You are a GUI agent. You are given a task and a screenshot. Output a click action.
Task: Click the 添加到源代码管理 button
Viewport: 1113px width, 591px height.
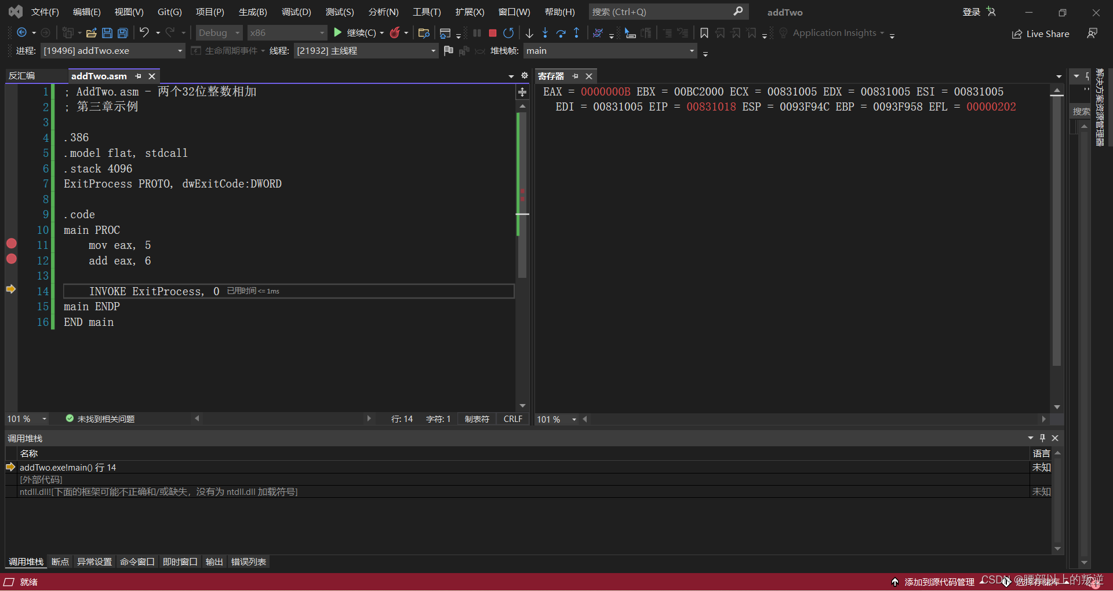tap(933, 582)
